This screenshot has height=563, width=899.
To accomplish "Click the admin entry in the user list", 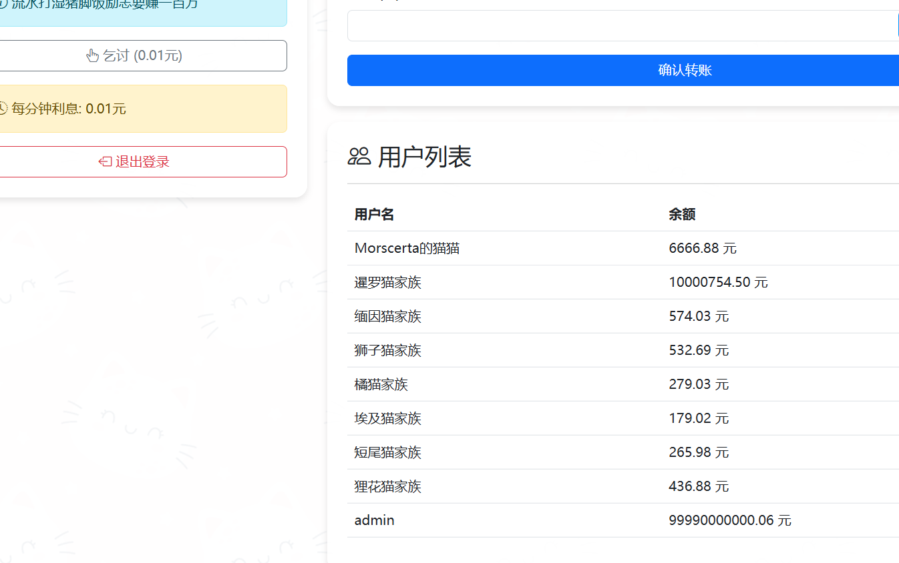I will pos(374,520).
